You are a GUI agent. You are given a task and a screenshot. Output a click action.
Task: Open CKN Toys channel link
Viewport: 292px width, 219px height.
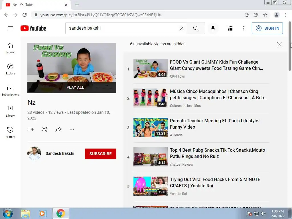(x=177, y=76)
